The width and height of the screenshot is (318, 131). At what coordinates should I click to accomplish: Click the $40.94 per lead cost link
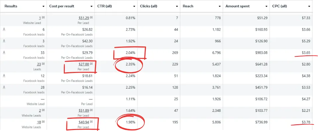pyautogui.click(x=83, y=122)
